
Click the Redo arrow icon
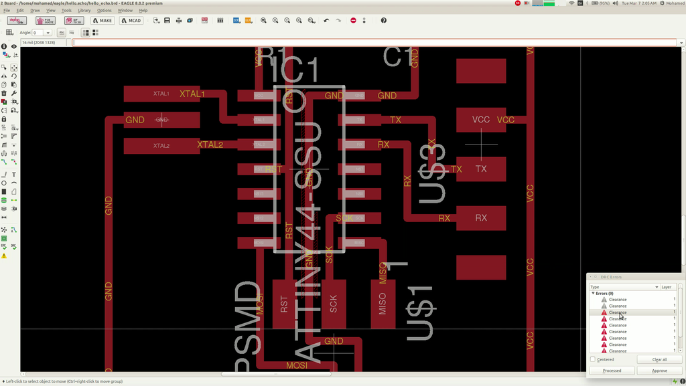coord(338,21)
